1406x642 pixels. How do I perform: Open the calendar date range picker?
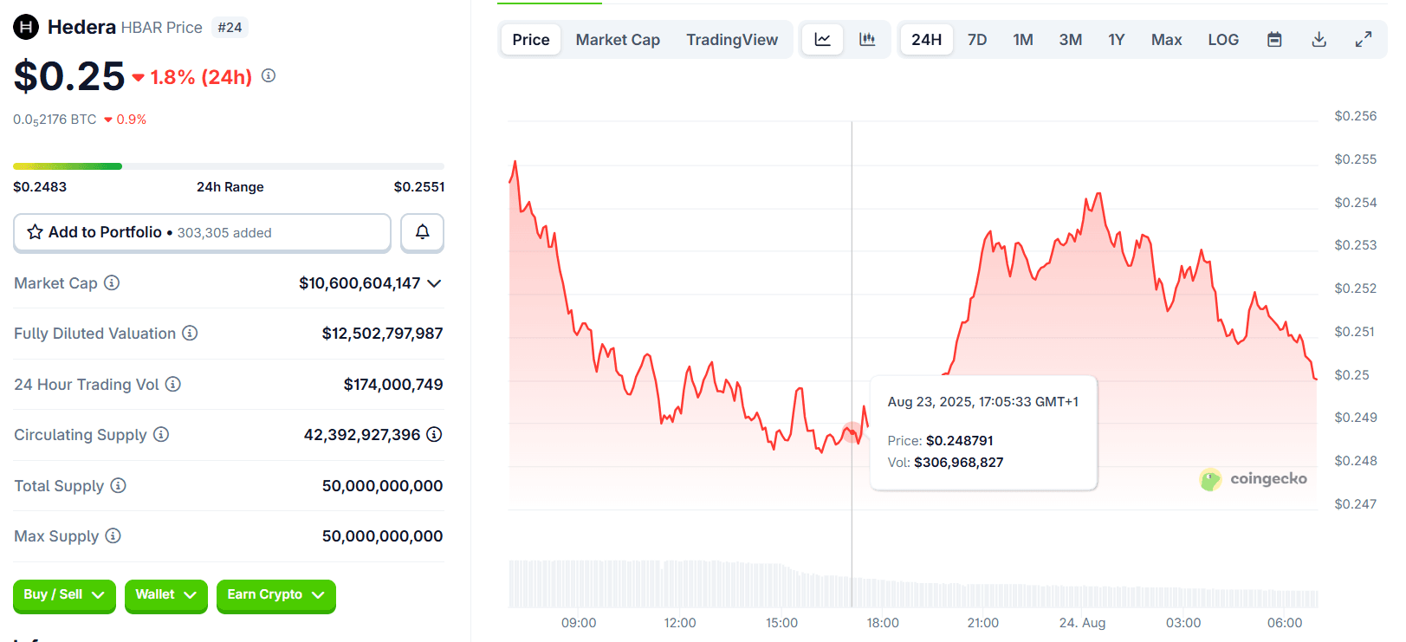pos(1274,40)
